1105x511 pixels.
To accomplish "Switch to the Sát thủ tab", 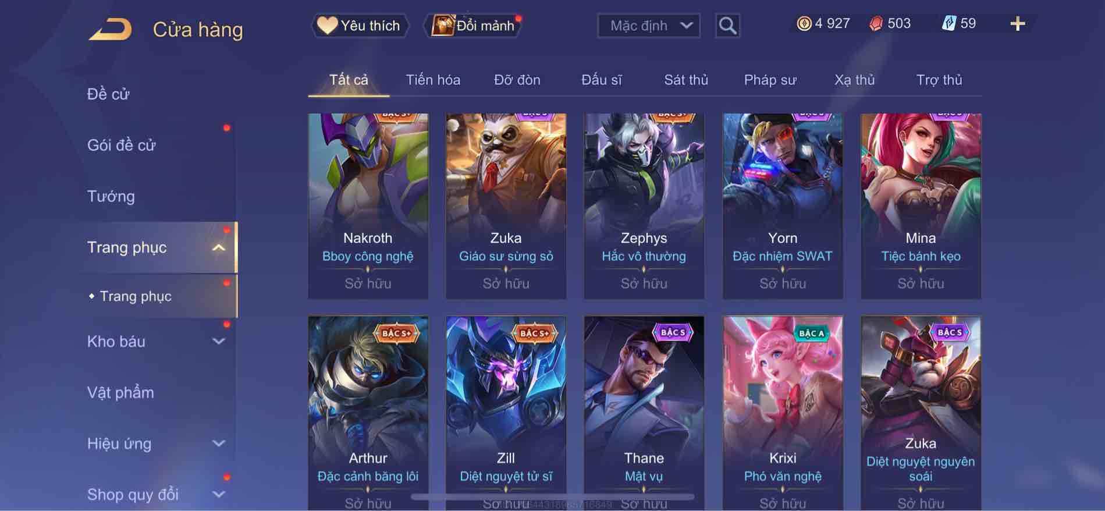I will coord(686,80).
